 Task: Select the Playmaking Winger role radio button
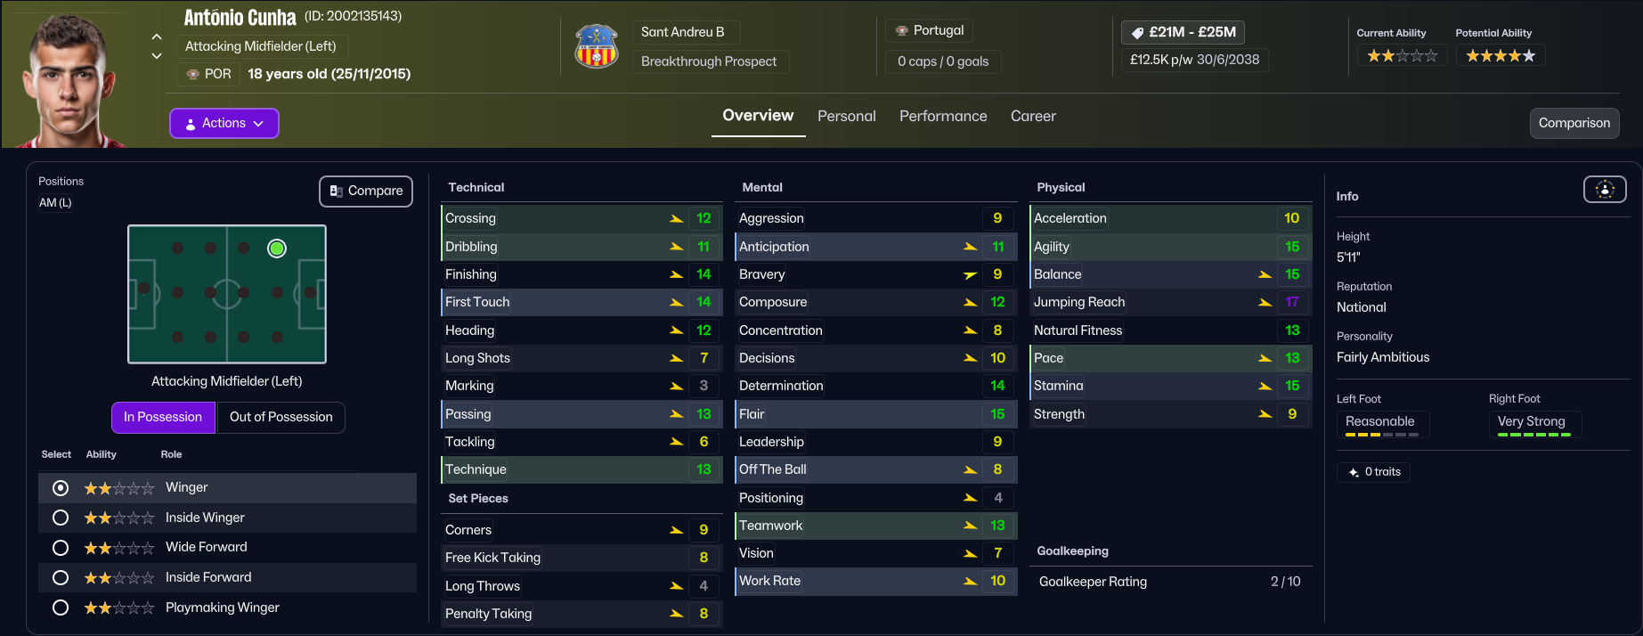point(61,607)
